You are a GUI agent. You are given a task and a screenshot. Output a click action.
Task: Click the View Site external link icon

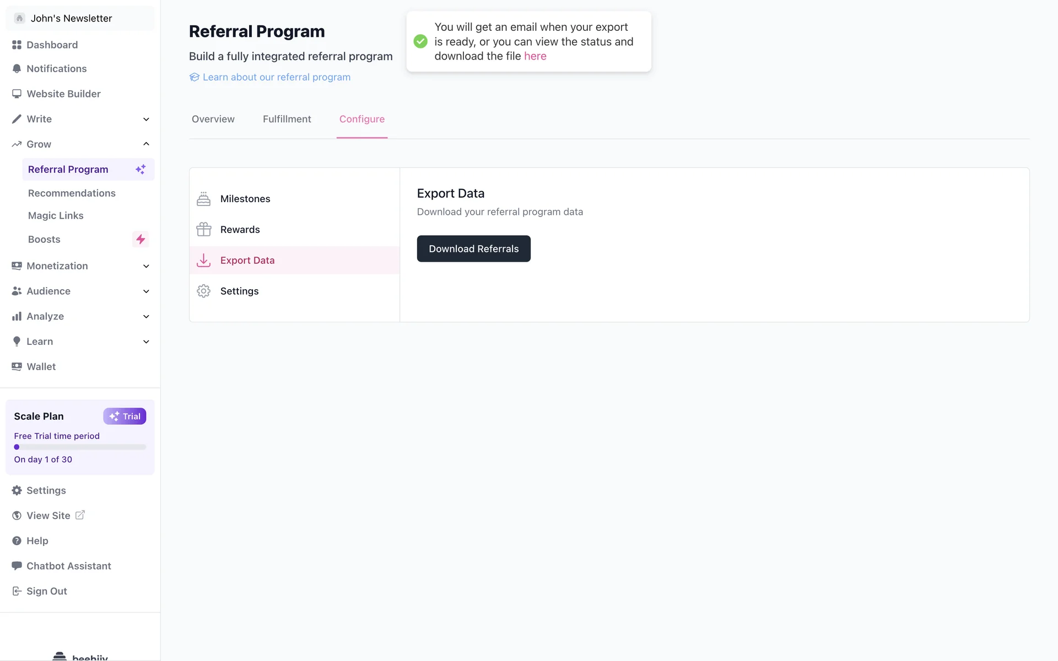pyautogui.click(x=80, y=515)
